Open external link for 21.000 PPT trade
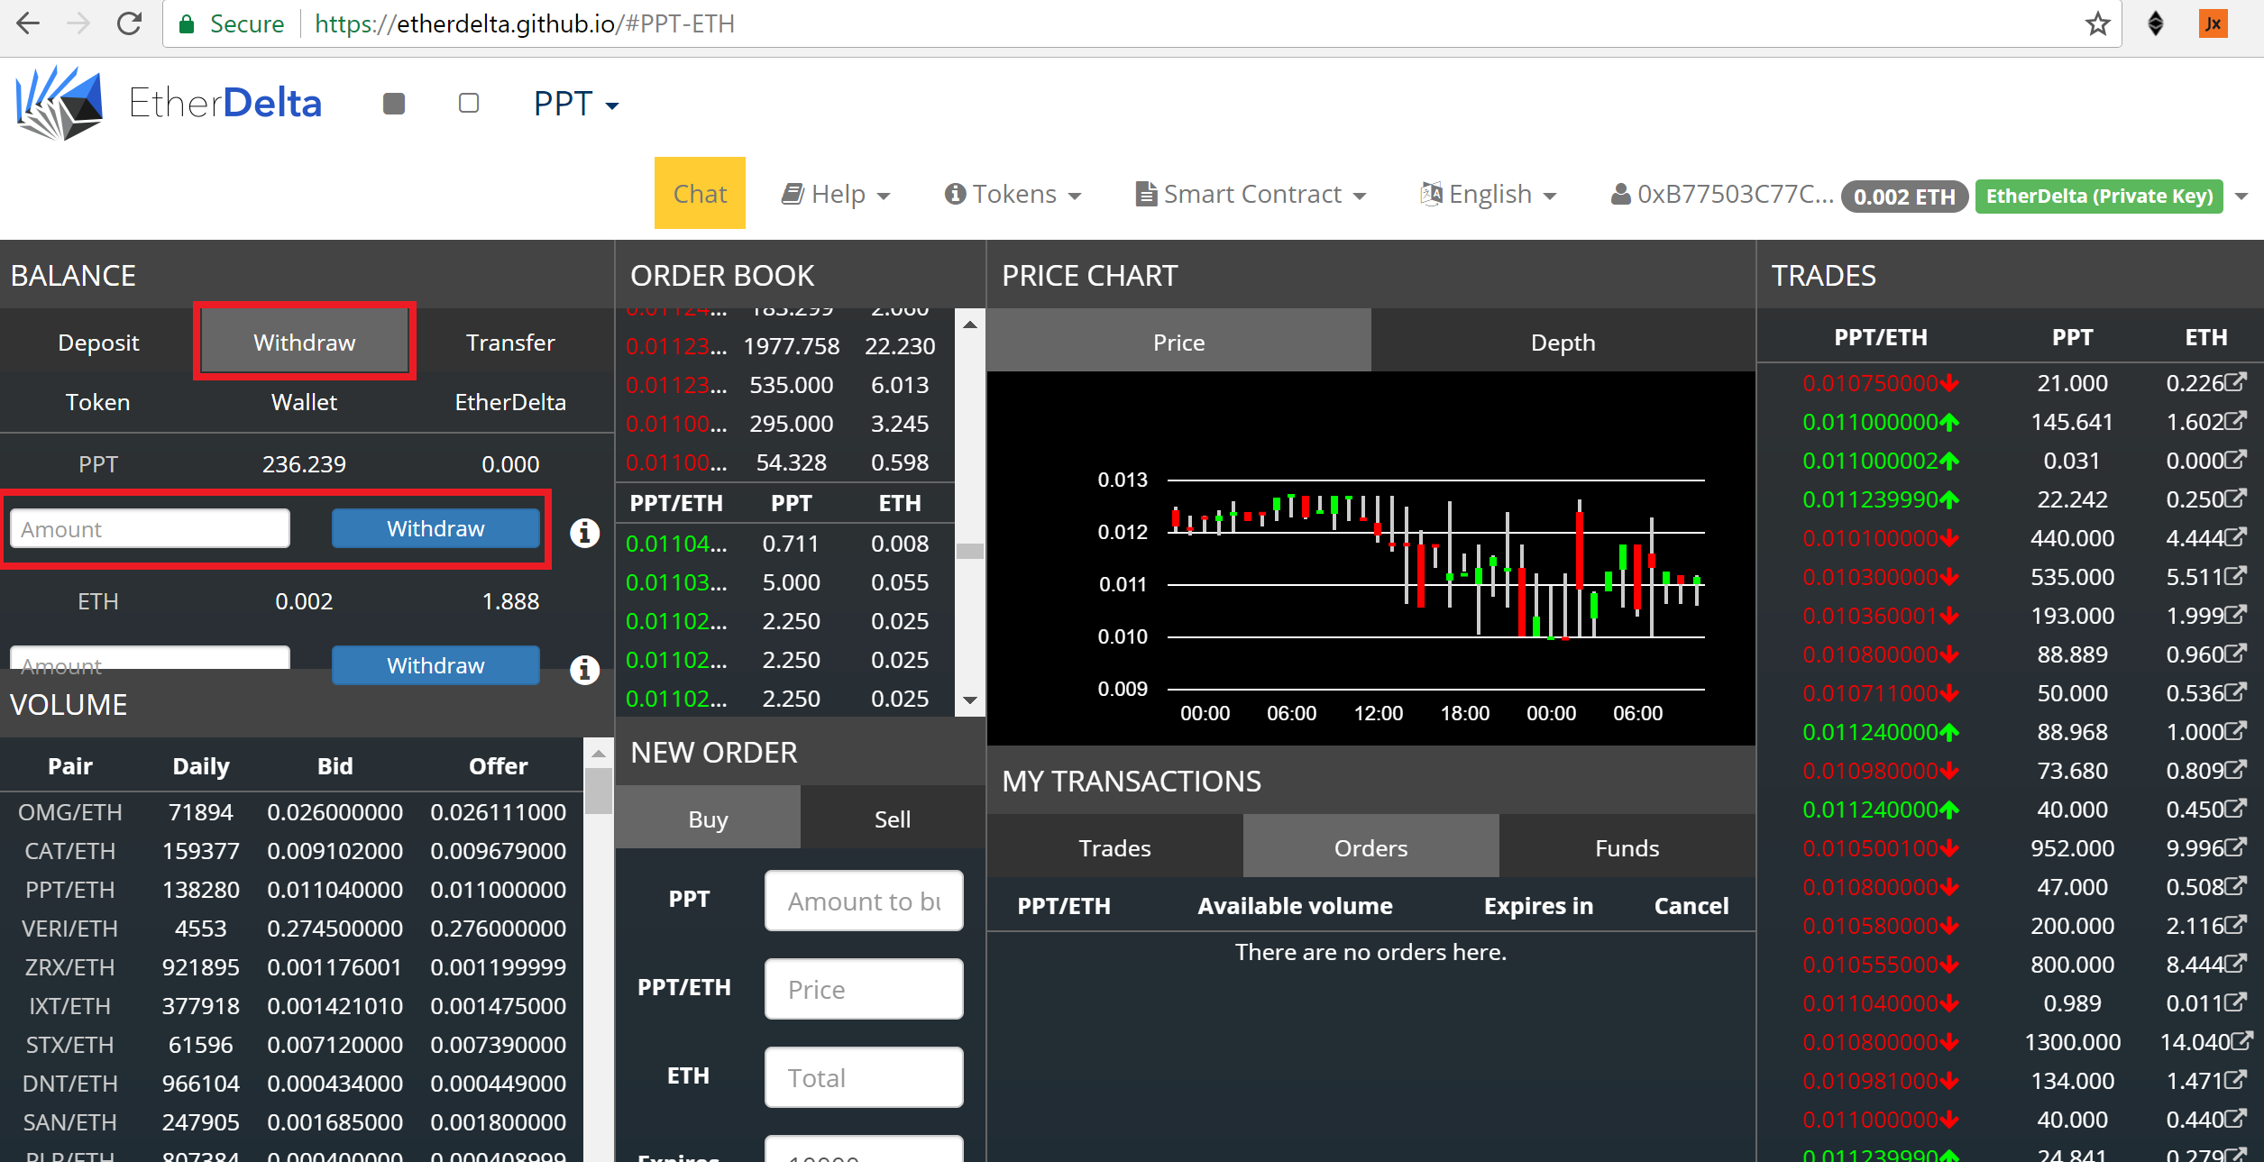 click(2235, 382)
